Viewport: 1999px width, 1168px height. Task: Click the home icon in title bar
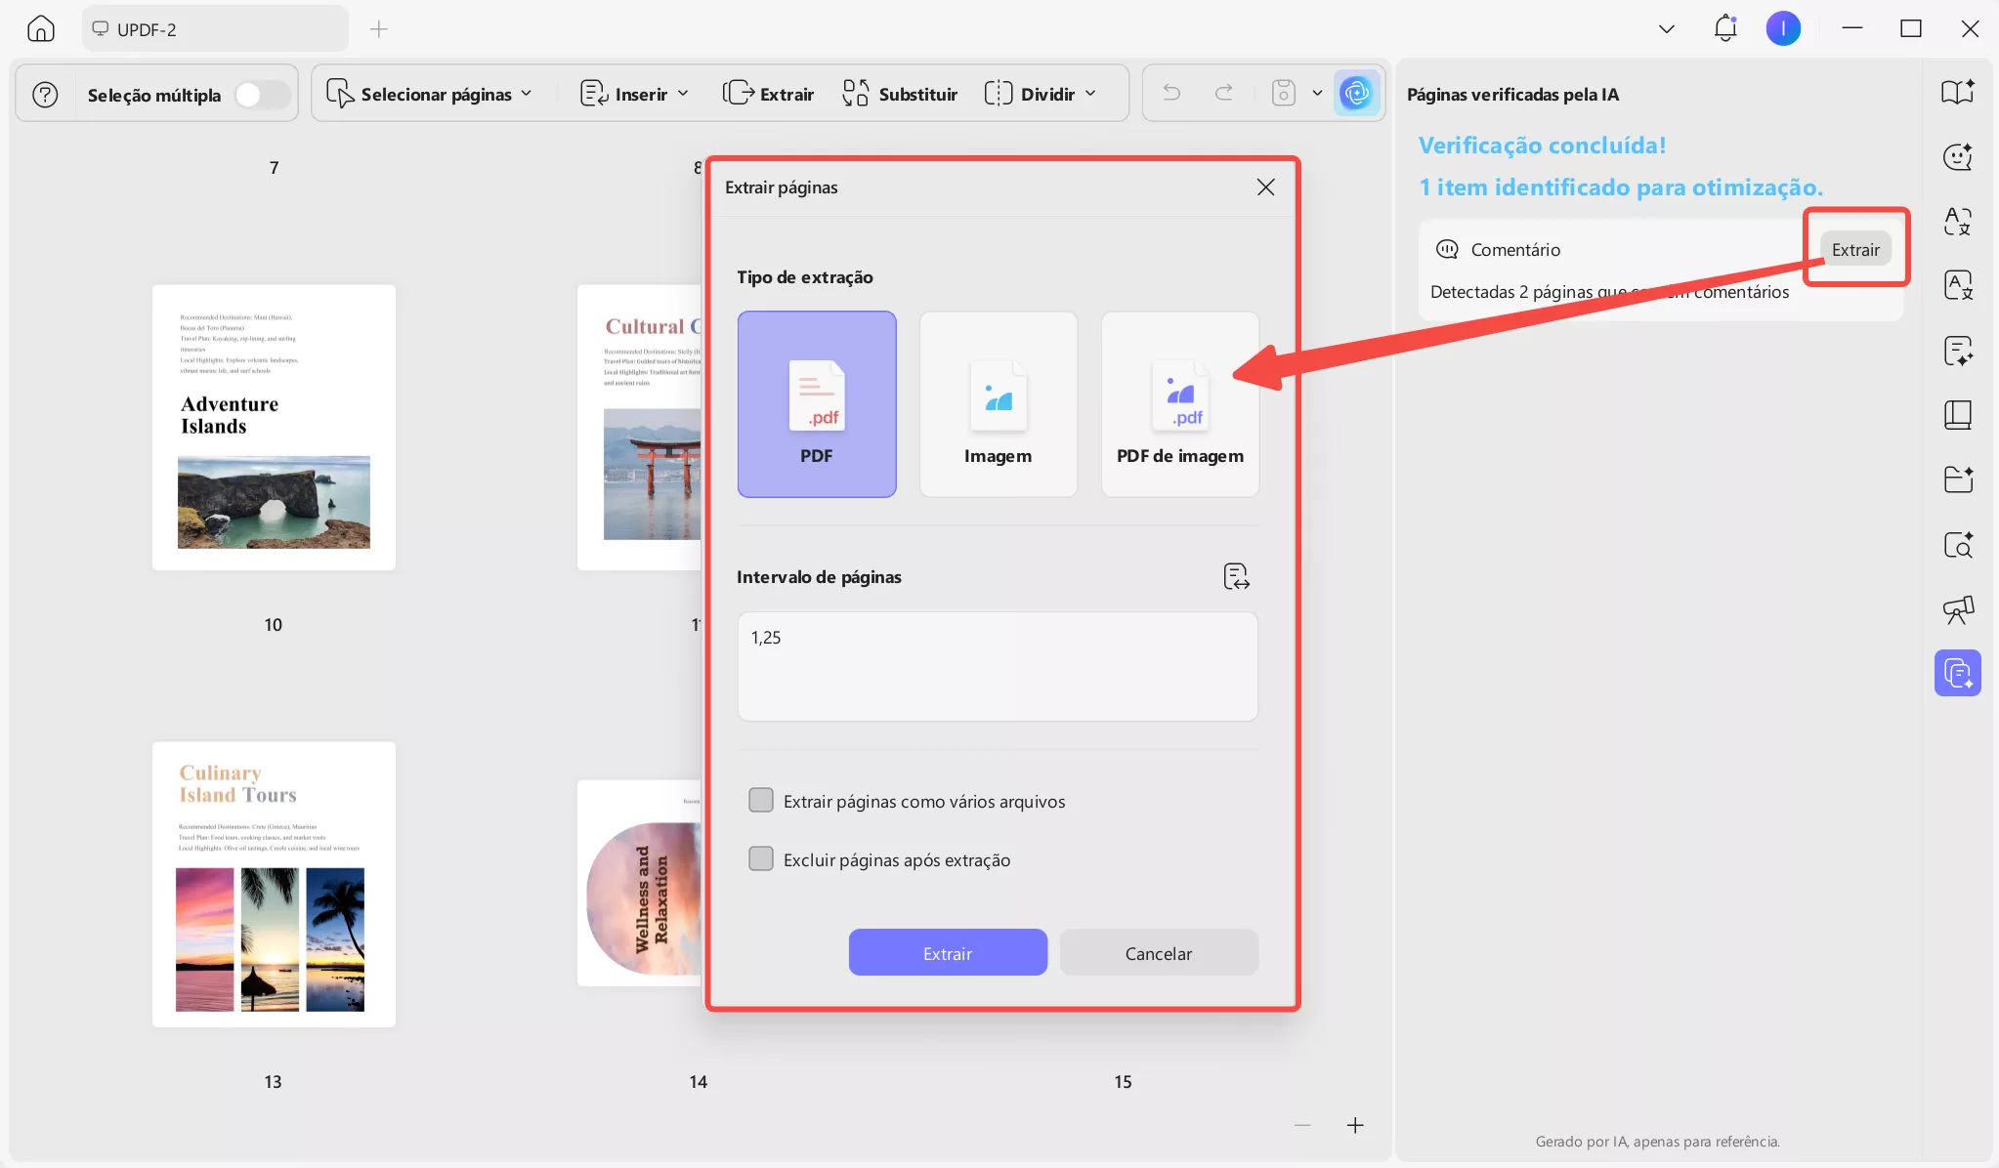pyautogui.click(x=41, y=28)
